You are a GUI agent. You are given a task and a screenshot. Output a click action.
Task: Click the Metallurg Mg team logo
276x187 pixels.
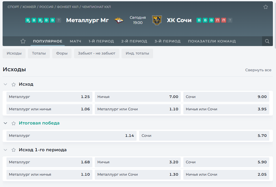click(119, 20)
